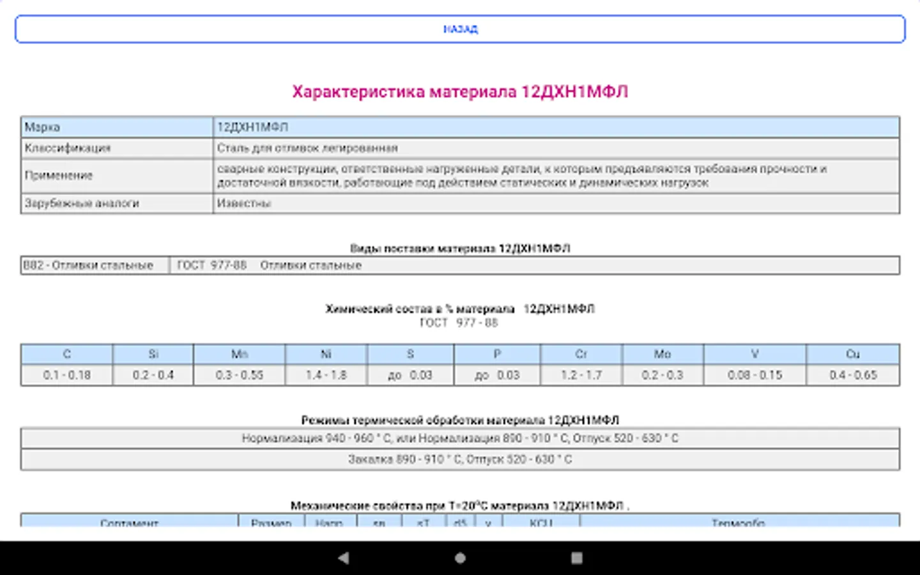Click the carbon value "0.1 - 0.18"
The width and height of the screenshot is (920, 575).
coord(67,375)
